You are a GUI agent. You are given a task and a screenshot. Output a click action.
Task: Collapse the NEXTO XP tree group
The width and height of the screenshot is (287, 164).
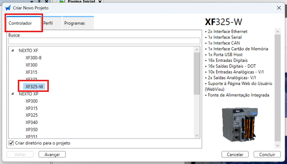[x=12, y=94]
